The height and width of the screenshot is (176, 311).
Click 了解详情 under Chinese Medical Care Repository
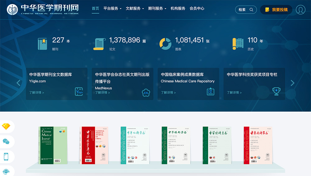168,92
